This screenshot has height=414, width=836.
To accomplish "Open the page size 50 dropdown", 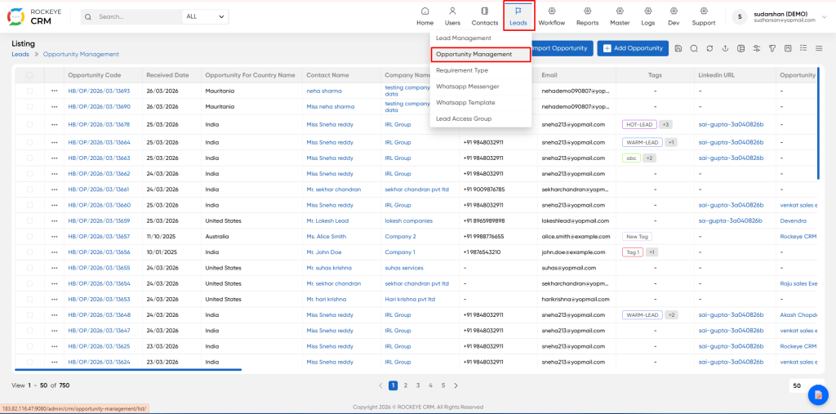I will (805, 385).
